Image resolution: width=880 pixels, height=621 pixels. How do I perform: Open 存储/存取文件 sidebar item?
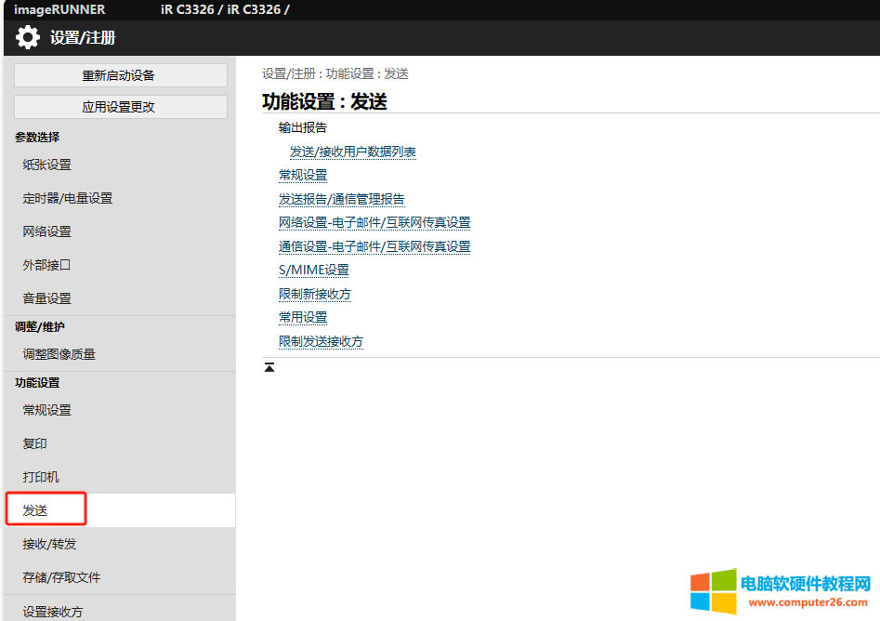point(61,577)
